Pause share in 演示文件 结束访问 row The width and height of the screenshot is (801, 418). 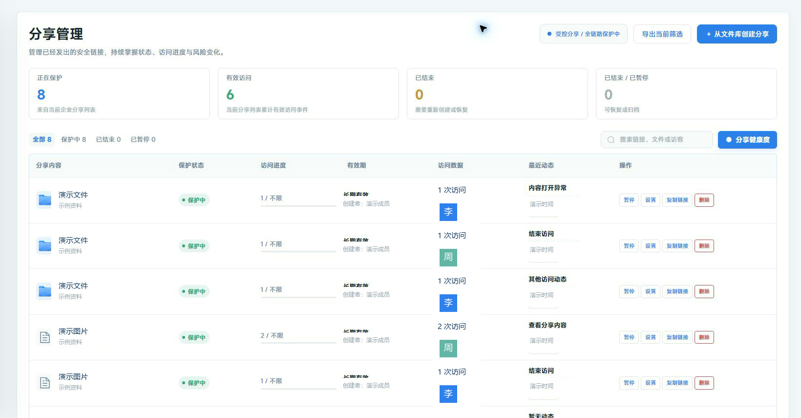point(629,246)
